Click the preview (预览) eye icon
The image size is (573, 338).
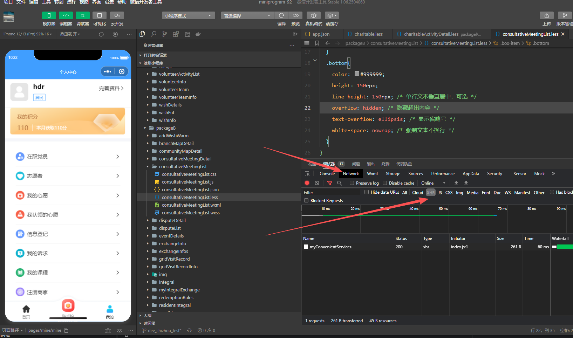[x=295, y=16]
